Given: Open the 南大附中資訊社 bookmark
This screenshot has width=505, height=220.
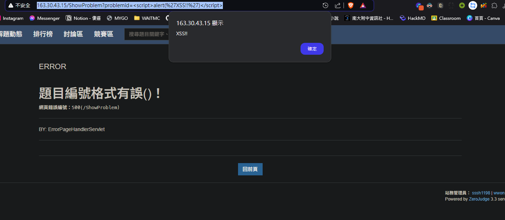Looking at the screenshot, I should click(369, 18).
